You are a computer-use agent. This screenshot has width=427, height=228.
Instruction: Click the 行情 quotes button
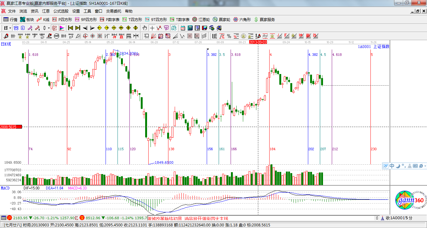point(10,19)
